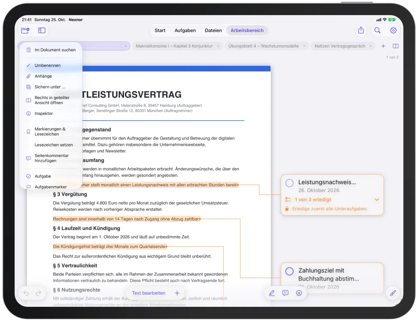Tap the brush button in corner
The image size is (418, 321).
[393, 293]
